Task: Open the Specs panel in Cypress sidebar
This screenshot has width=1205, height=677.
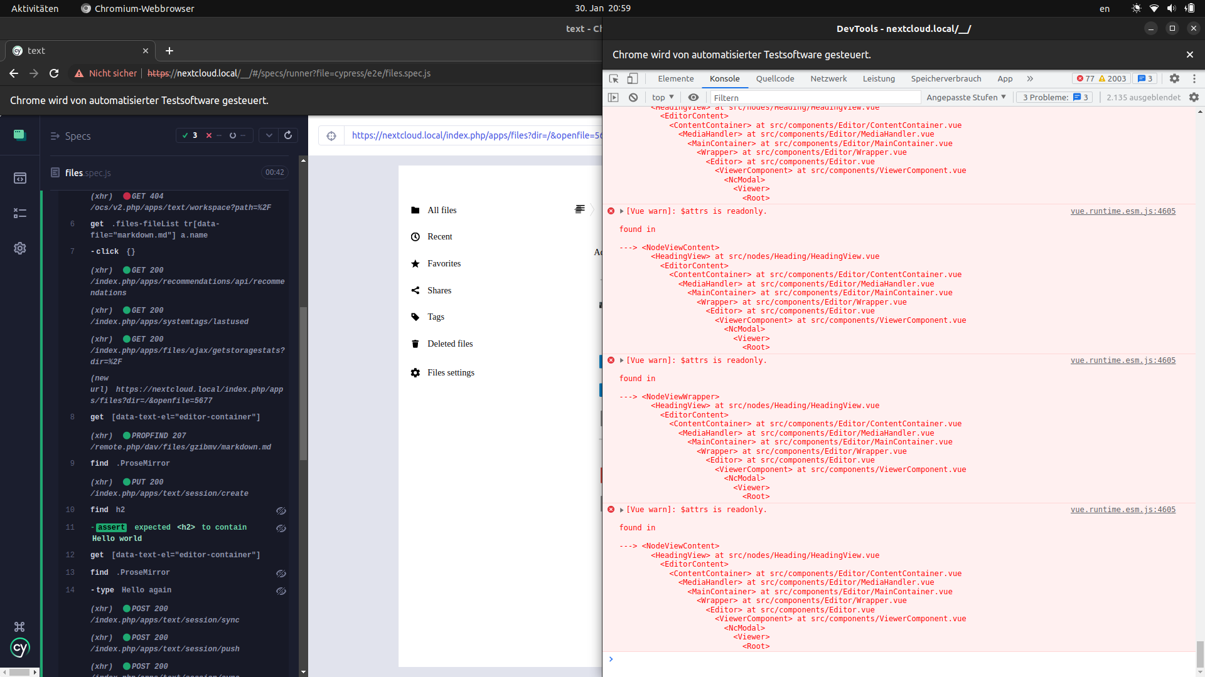Action: [x=20, y=178]
